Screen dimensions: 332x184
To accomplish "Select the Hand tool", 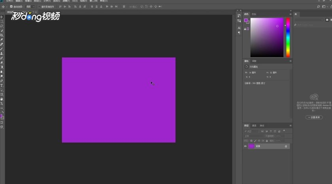I will tap(2, 99).
